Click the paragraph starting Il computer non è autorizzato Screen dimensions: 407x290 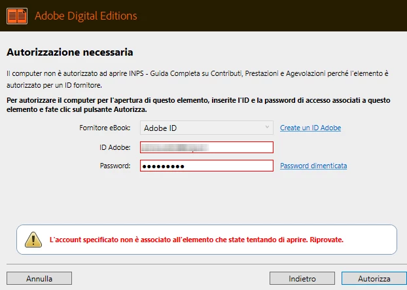pyautogui.click(x=198, y=79)
